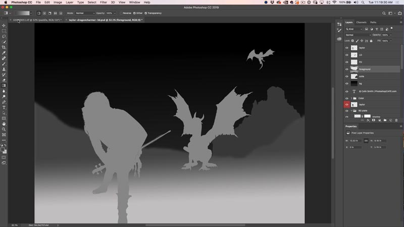Select the Dodge tool

pyautogui.click(x=4, y=96)
